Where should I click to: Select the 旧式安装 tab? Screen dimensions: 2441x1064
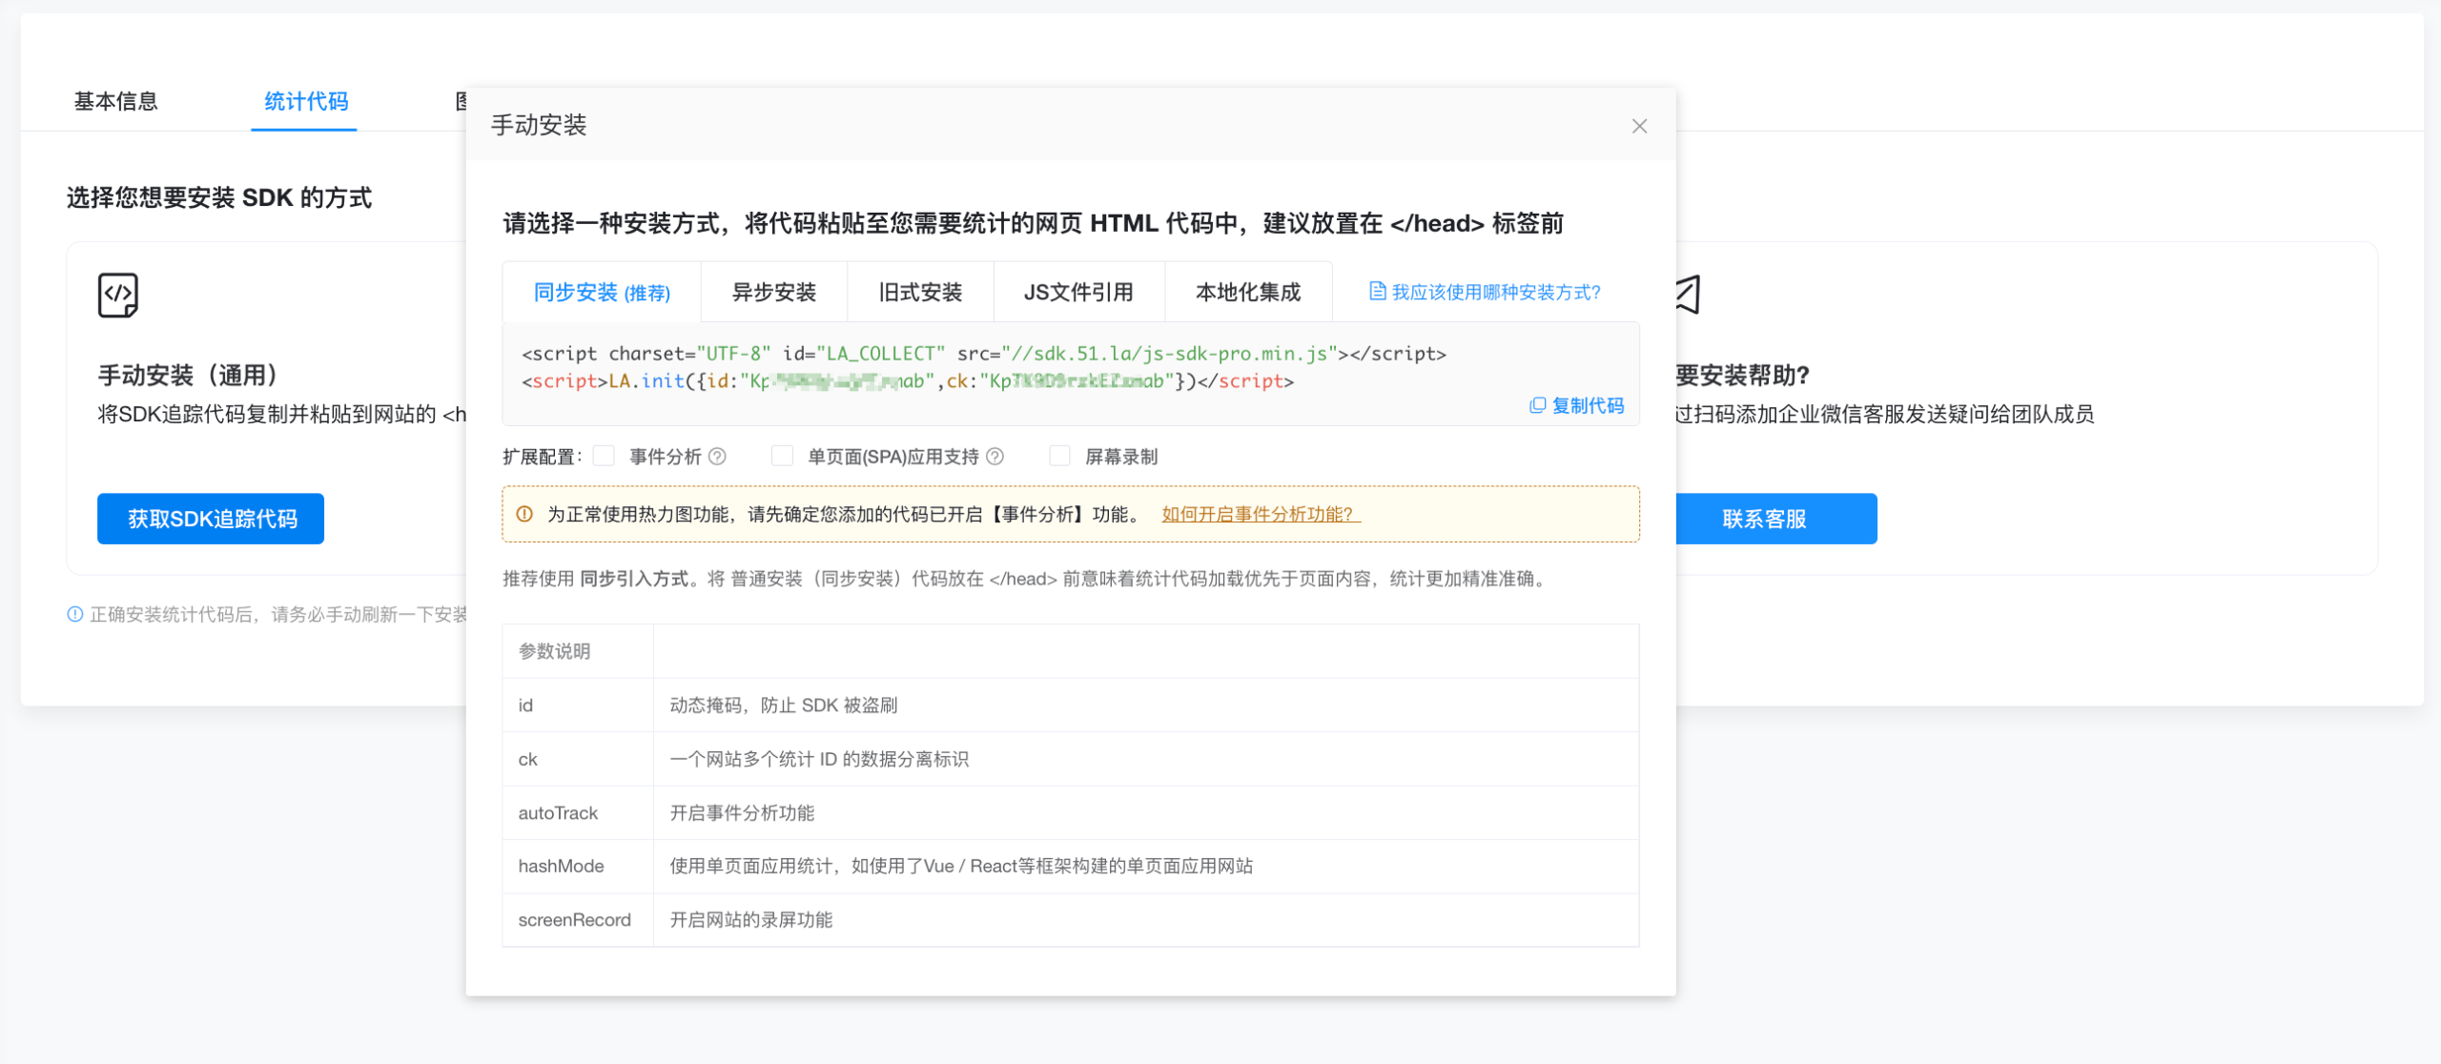[x=920, y=293]
